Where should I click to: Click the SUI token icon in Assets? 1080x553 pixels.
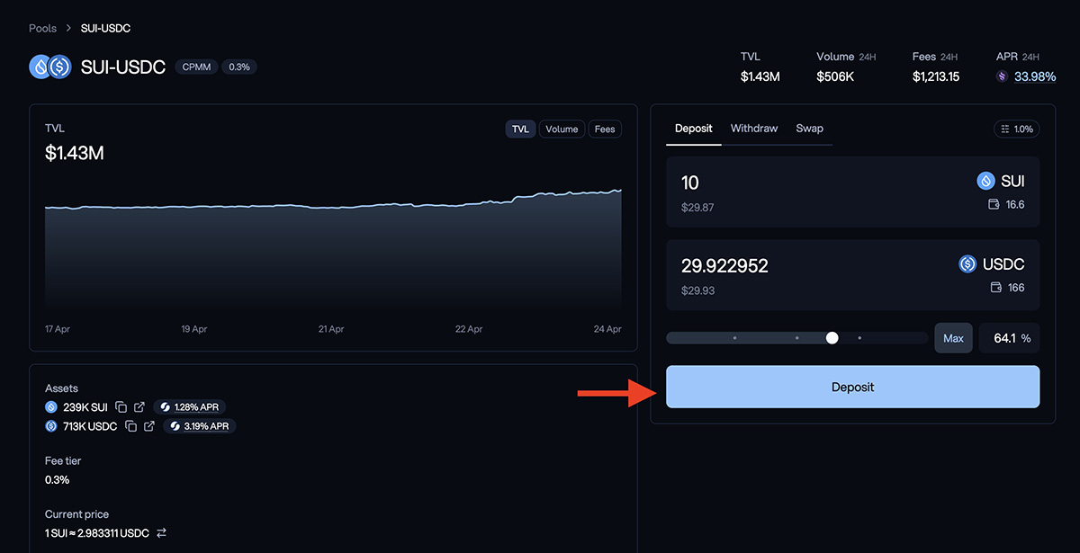51,407
